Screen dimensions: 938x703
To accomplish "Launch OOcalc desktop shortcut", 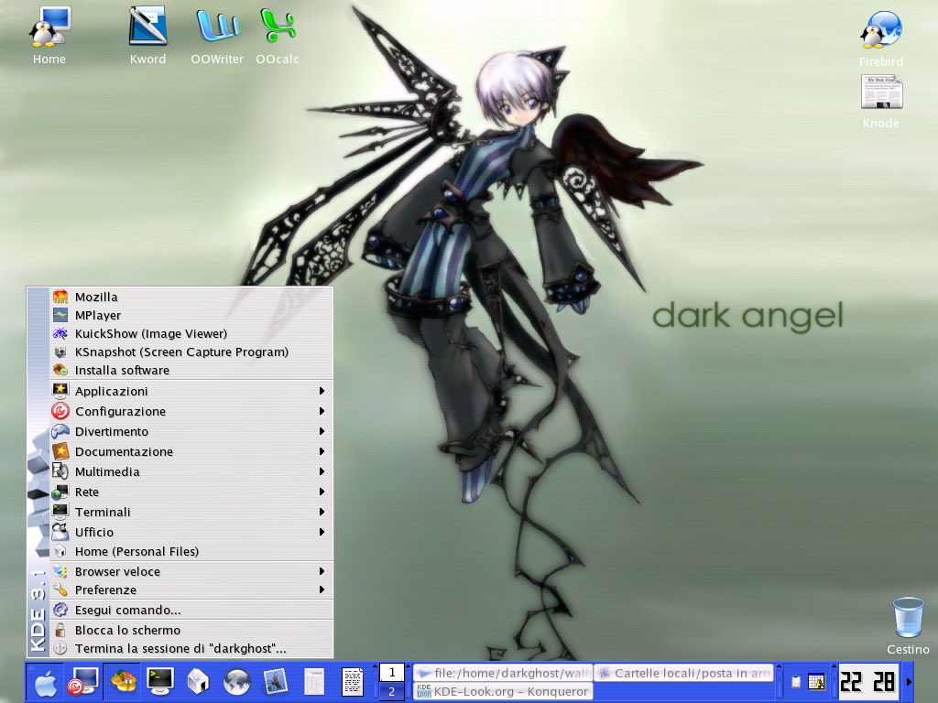I will coord(278,36).
